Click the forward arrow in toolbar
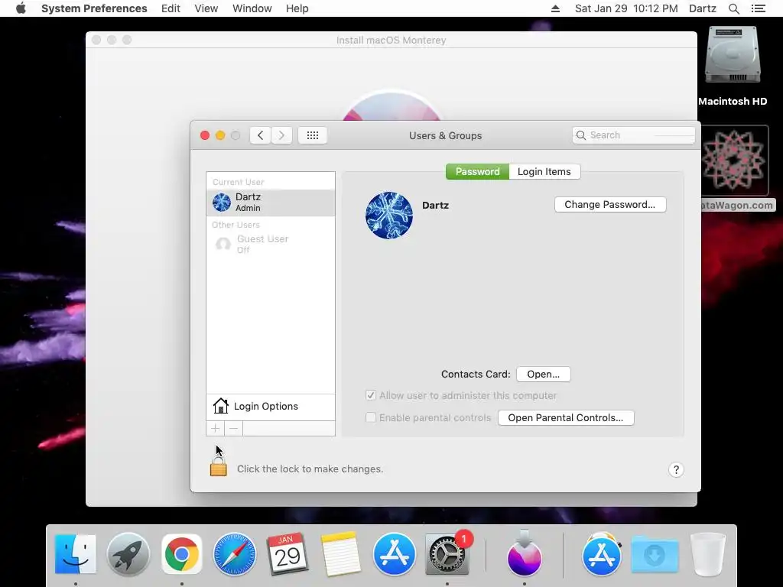This screenshot has height=587, width=783. [281, 135]
